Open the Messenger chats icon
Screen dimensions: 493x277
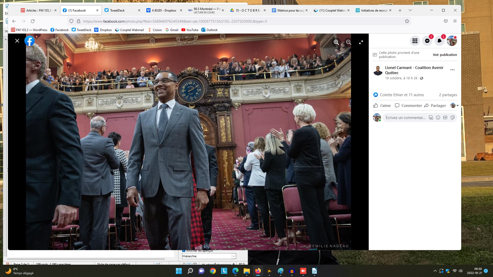(427, 41)
